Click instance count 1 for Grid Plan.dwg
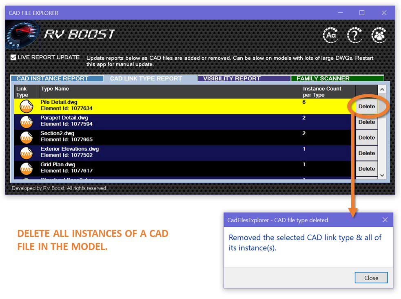 pyautogui.click(x=304, y=165)
